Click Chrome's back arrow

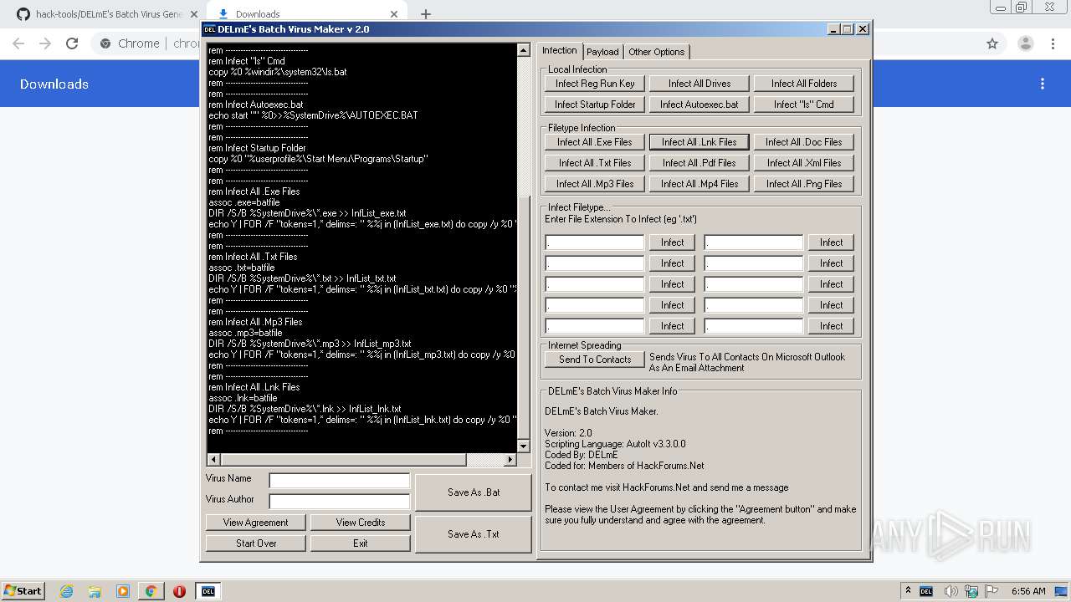point(18,43)
